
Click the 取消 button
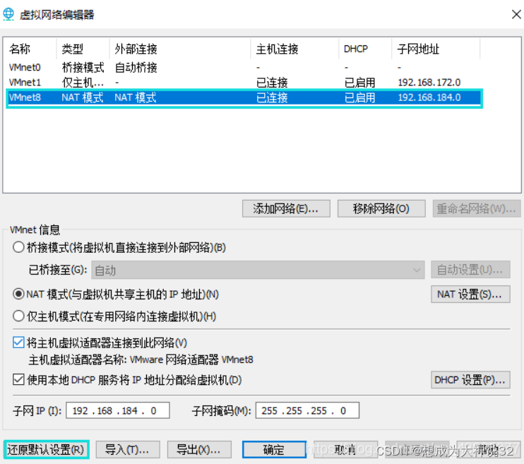pyautogui.click(x=345, y=450)
